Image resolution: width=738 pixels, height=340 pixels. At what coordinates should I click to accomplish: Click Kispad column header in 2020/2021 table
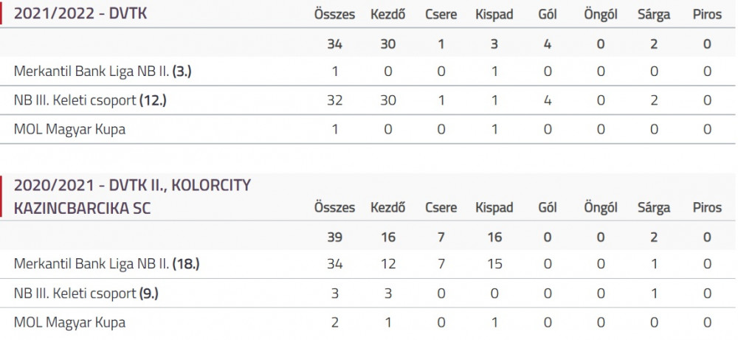coord(494,207)
